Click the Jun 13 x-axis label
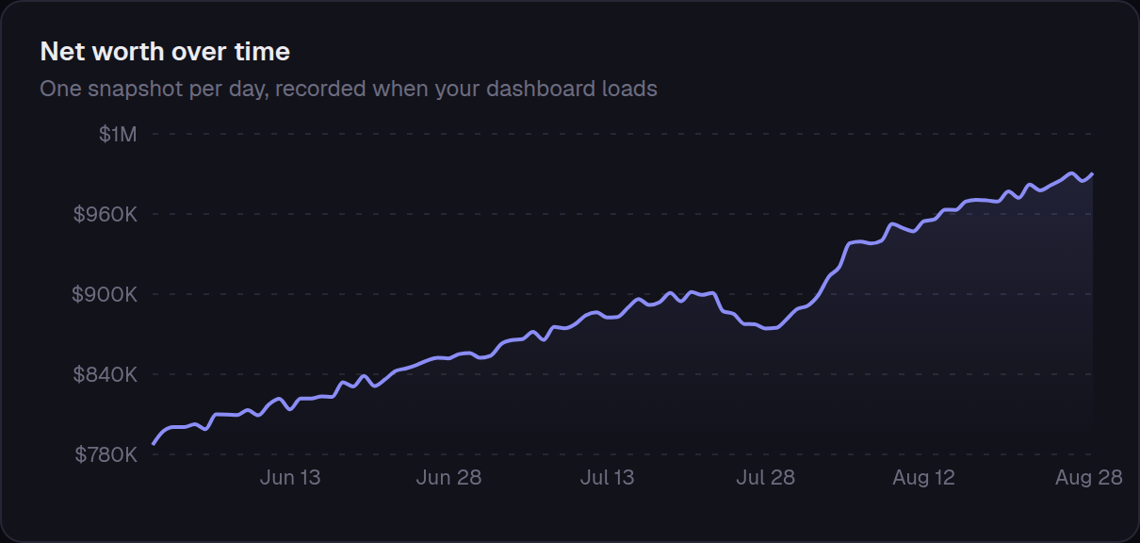The image size is (1140, 543). click(x=290, y=478)
